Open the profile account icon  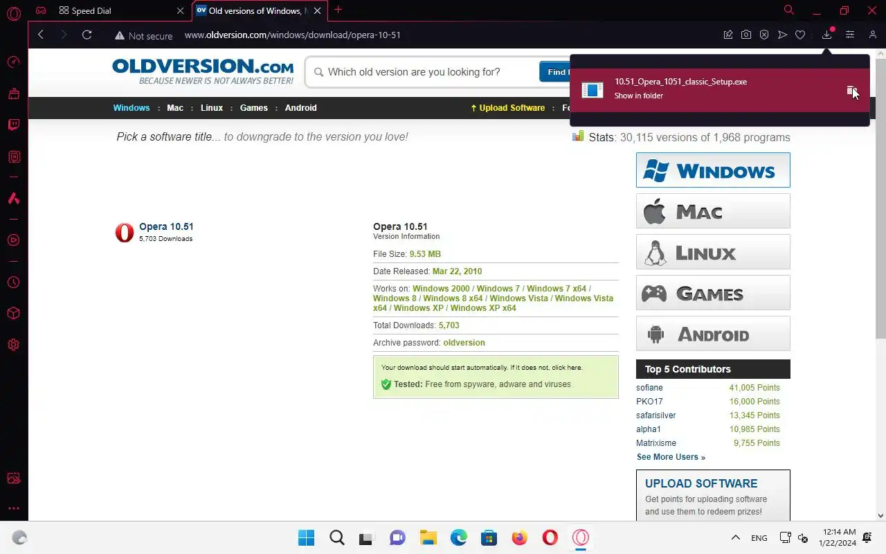tap(873, 35)
